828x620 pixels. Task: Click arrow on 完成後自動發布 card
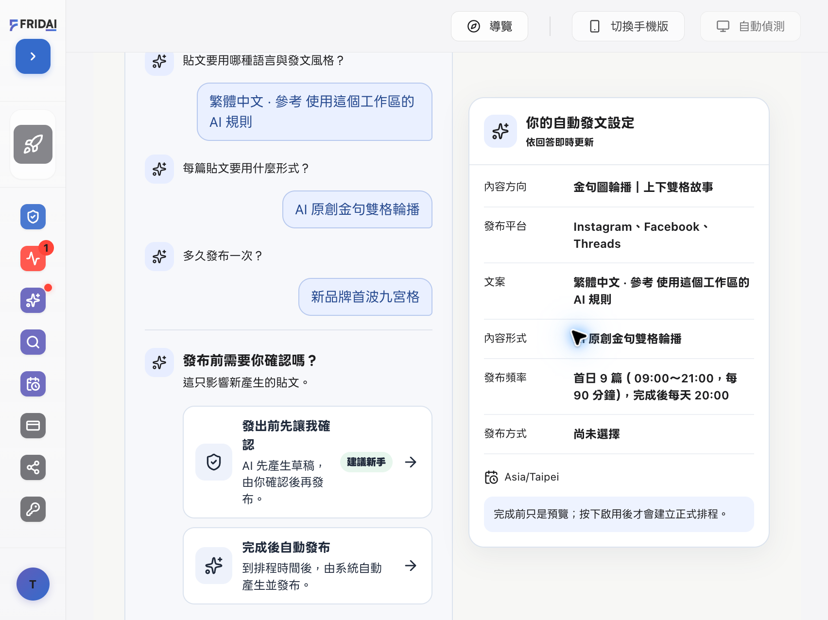411,566
